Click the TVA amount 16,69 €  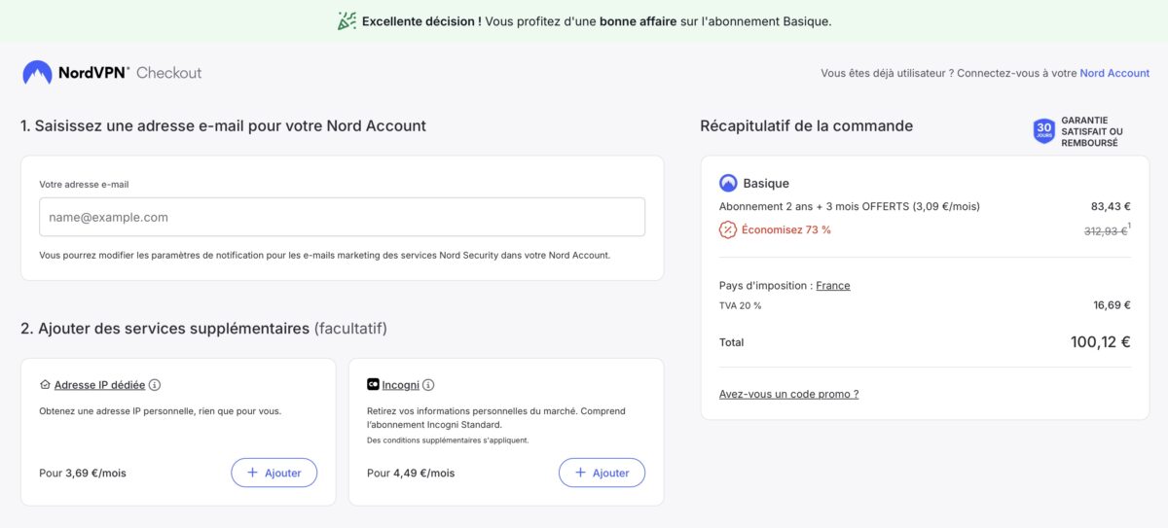point(1112,305)
